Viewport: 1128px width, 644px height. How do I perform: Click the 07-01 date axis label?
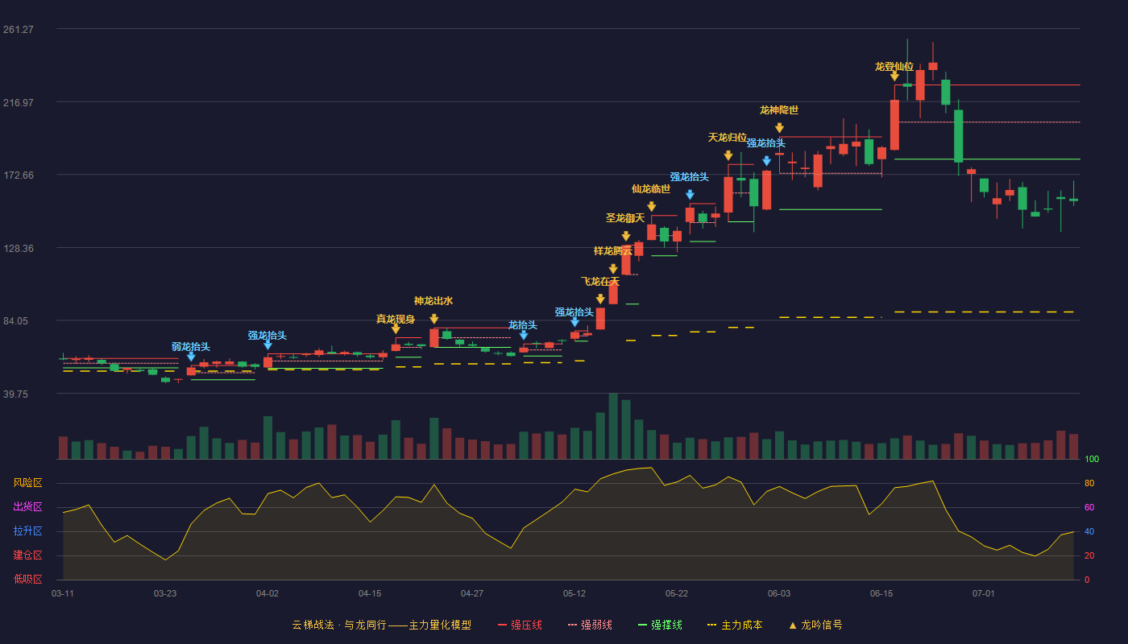[x=984, y=593]
